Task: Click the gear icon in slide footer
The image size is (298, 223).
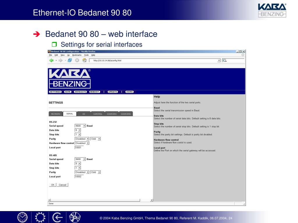Action: pyautogui.click(x=40, y=217)
